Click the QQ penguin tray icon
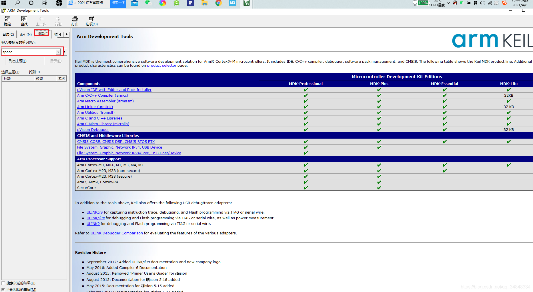Image resolution: width=533 pixels, height=292 pixels. tap(455, 3)
